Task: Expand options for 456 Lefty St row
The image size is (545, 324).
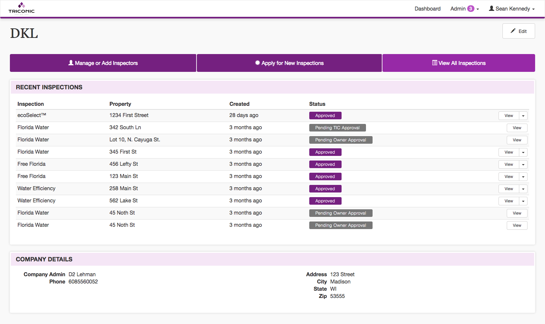Action: click(523, 164)
